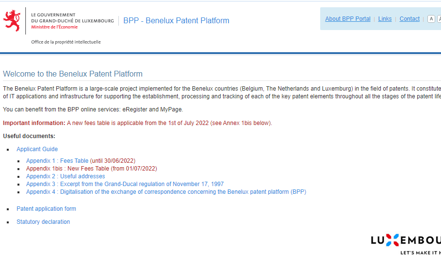The image size is (441, 266).
Task: Open the Contact link in header
Action: [x=409, y=19]
